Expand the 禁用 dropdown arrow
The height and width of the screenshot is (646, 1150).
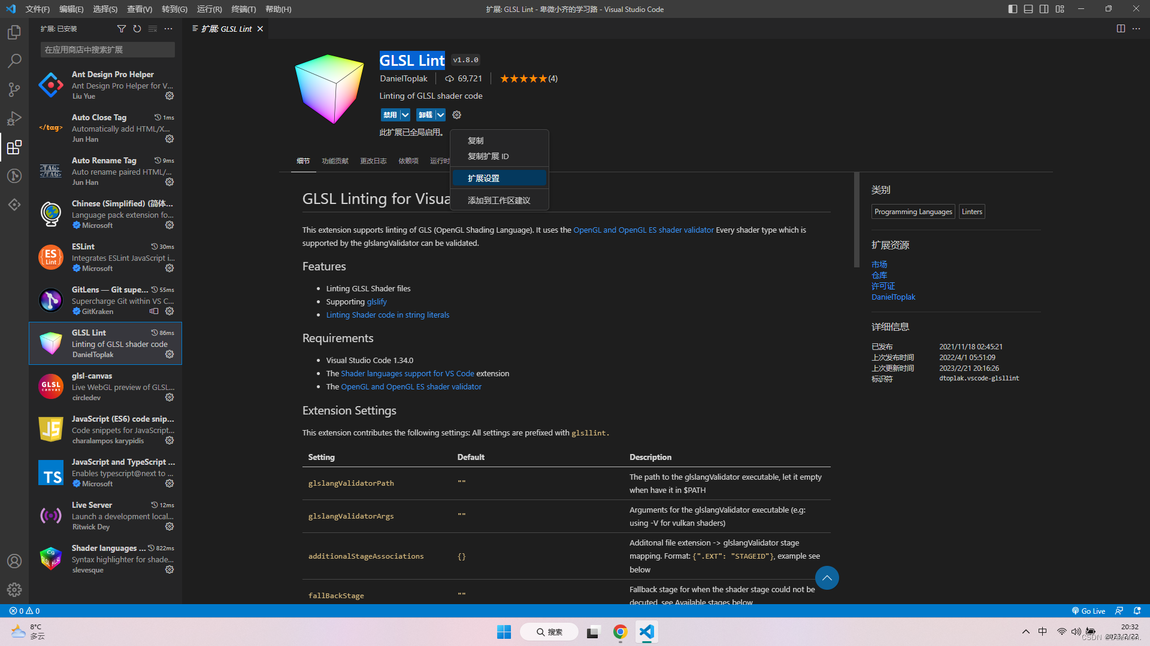click(x=405, y=115)
